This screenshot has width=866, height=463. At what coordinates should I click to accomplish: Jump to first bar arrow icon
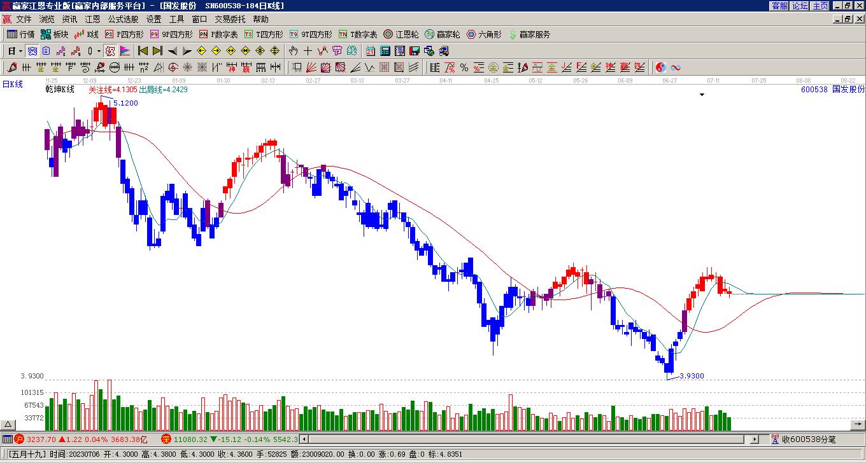point(143,51)
